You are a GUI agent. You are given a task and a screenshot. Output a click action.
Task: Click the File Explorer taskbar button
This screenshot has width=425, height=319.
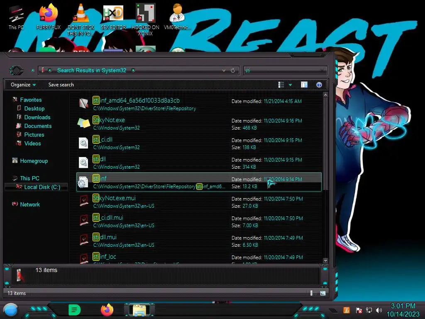pyautogui.click(x=139, y=310)
